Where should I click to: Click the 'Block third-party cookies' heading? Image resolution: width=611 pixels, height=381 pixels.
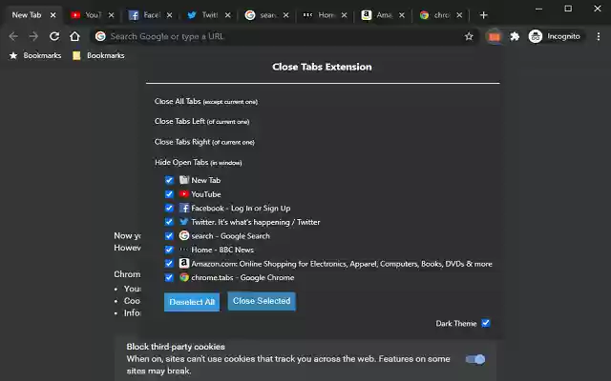click(x=176, y=347)
